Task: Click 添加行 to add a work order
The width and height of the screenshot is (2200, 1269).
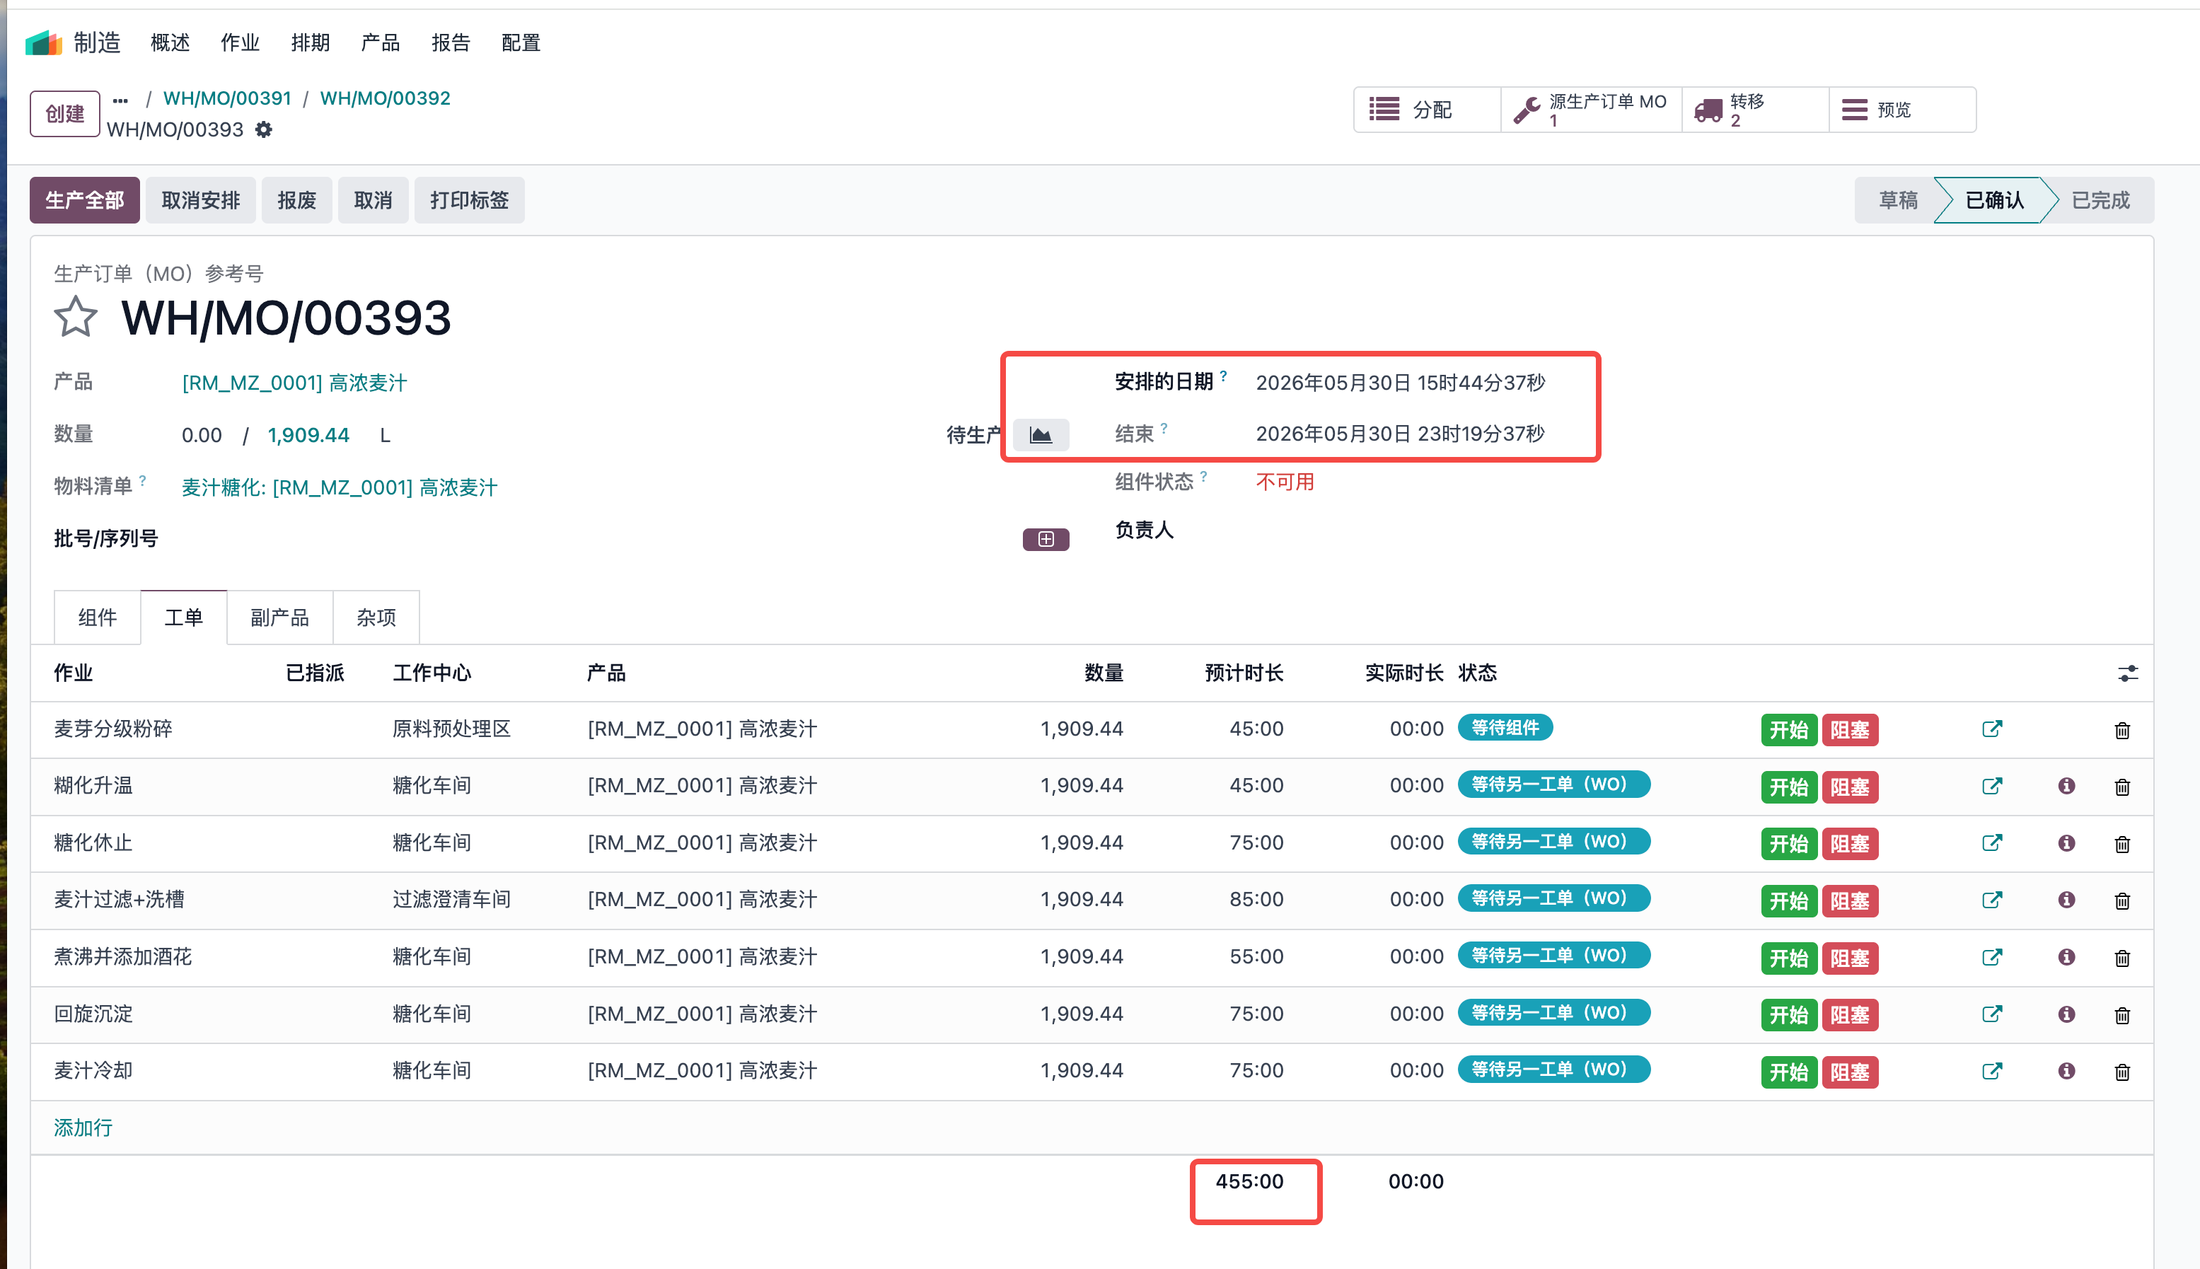Action: click(83, 1128)
